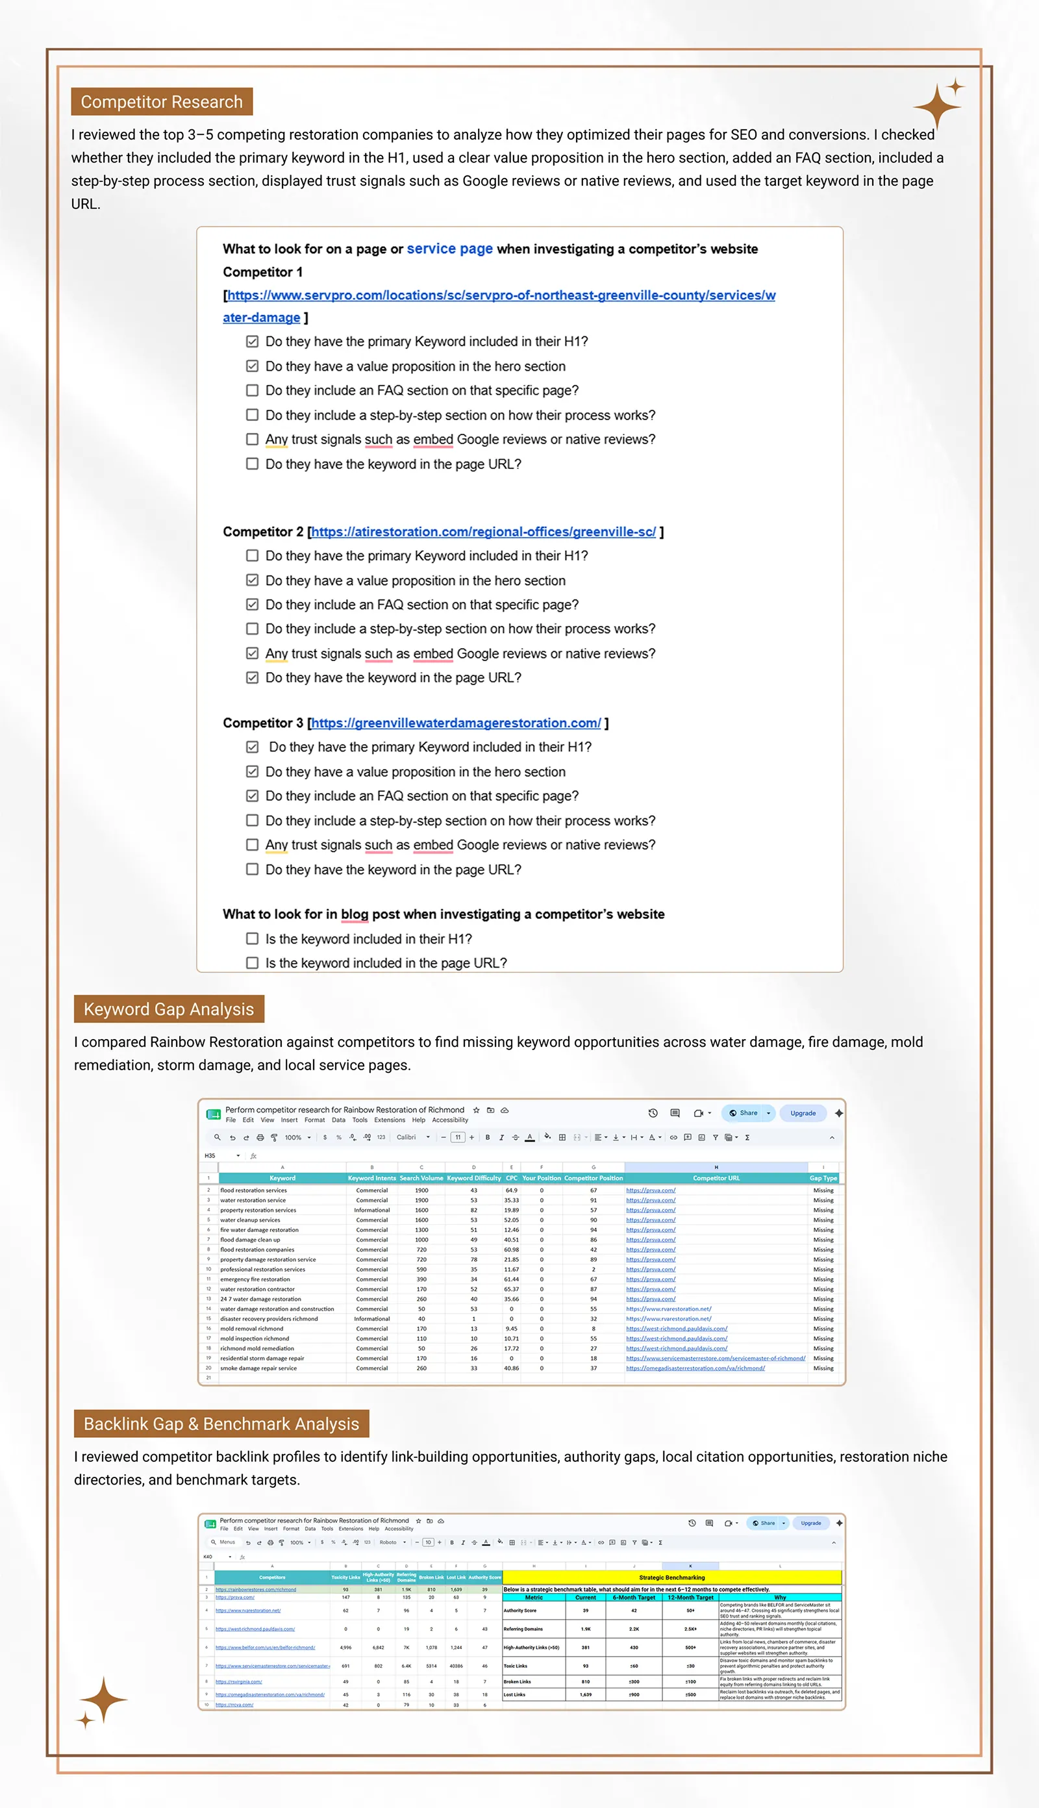Toggle italic in the Keyword sheet toolbar

(501, 1137)
